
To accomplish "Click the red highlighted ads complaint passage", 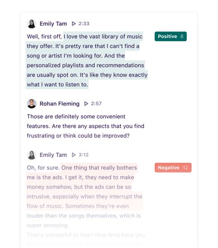I will tap(85, 187).
